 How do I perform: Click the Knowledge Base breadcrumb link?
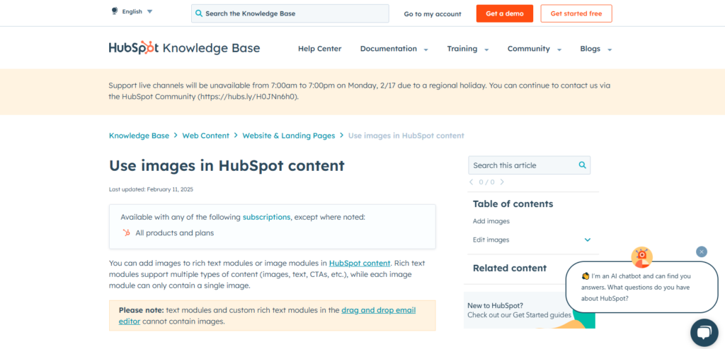[x=139, y=135]
